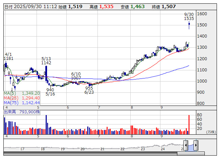Click the MA(25) legend label
This screenshot has height=159, width=221.
pos(11,98)
